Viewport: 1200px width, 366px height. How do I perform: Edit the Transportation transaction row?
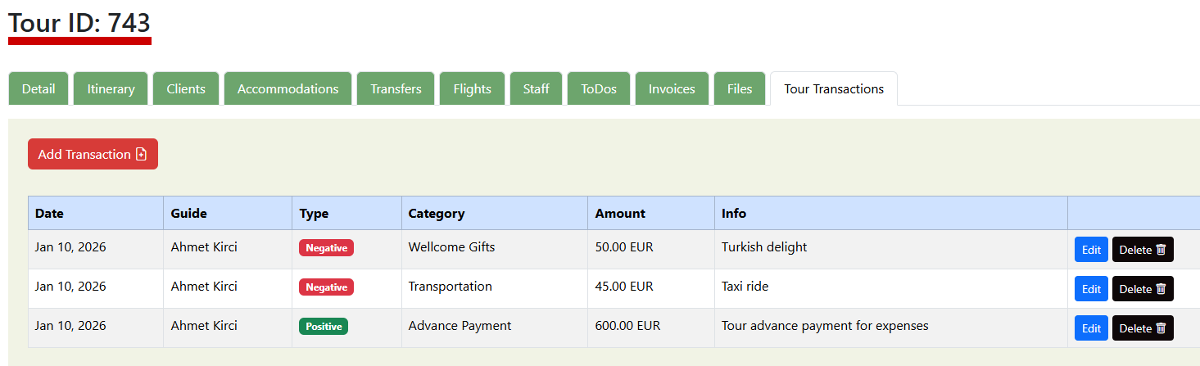tap(1091, 289)
